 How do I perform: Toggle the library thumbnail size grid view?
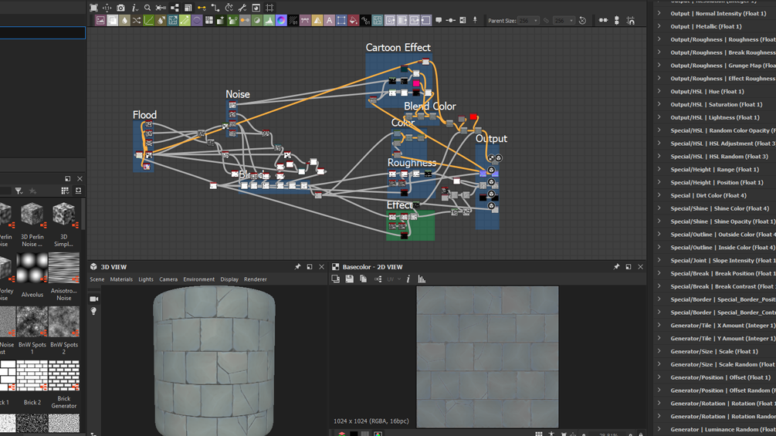pos(65,191)
